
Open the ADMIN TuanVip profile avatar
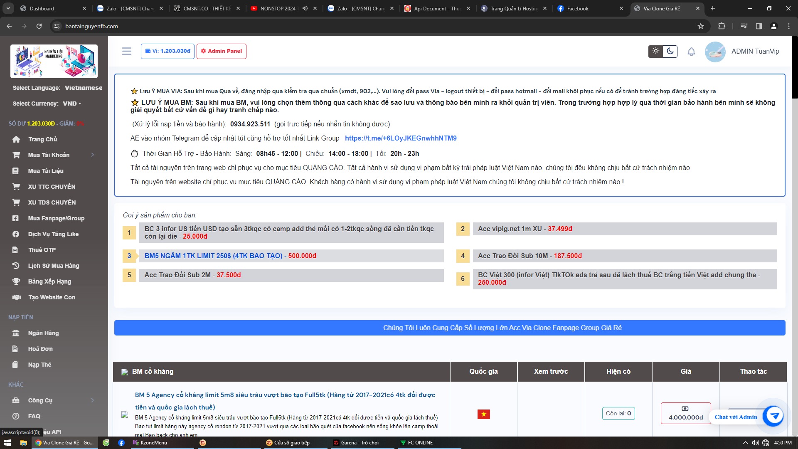(715, 52)
